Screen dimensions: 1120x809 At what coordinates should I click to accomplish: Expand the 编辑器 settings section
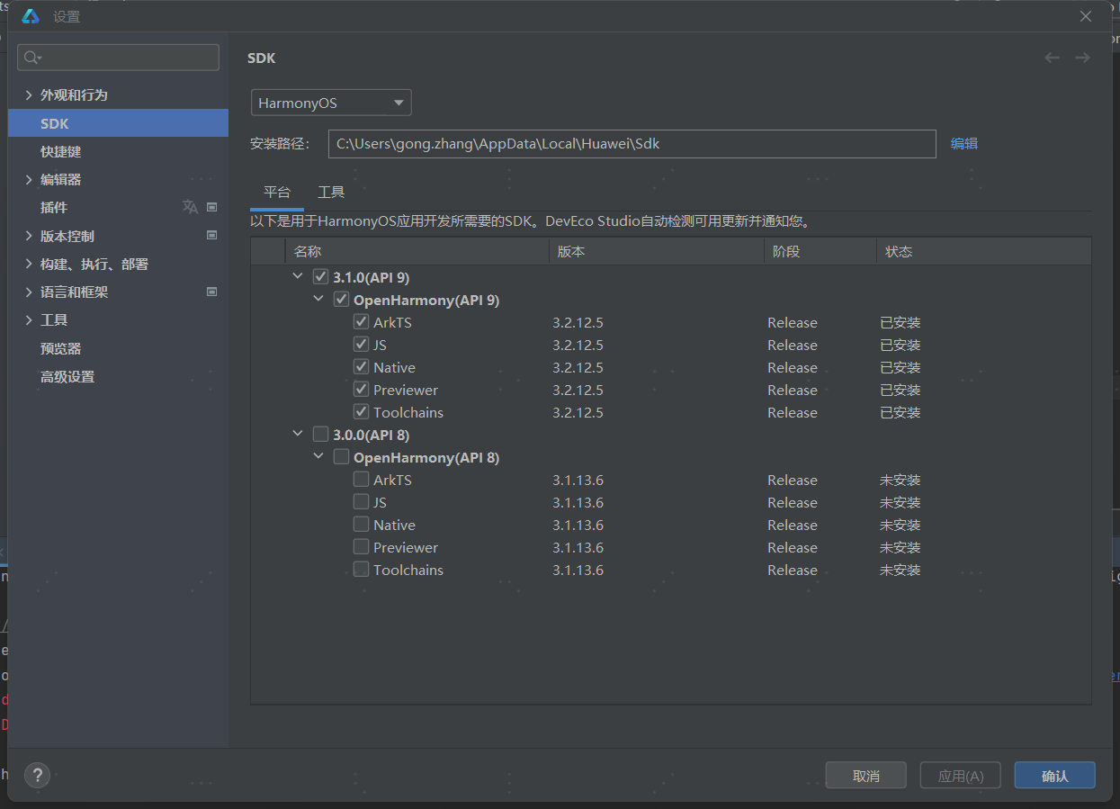click(29, 179)
